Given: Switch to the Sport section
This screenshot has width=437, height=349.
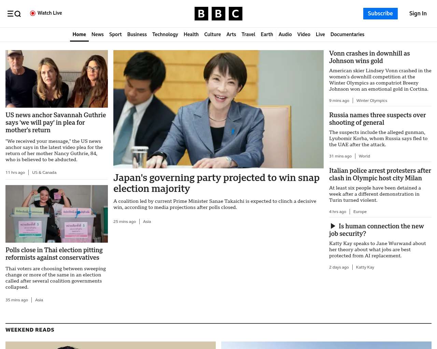Looking at the screenshot, I should tap(115, 34).
